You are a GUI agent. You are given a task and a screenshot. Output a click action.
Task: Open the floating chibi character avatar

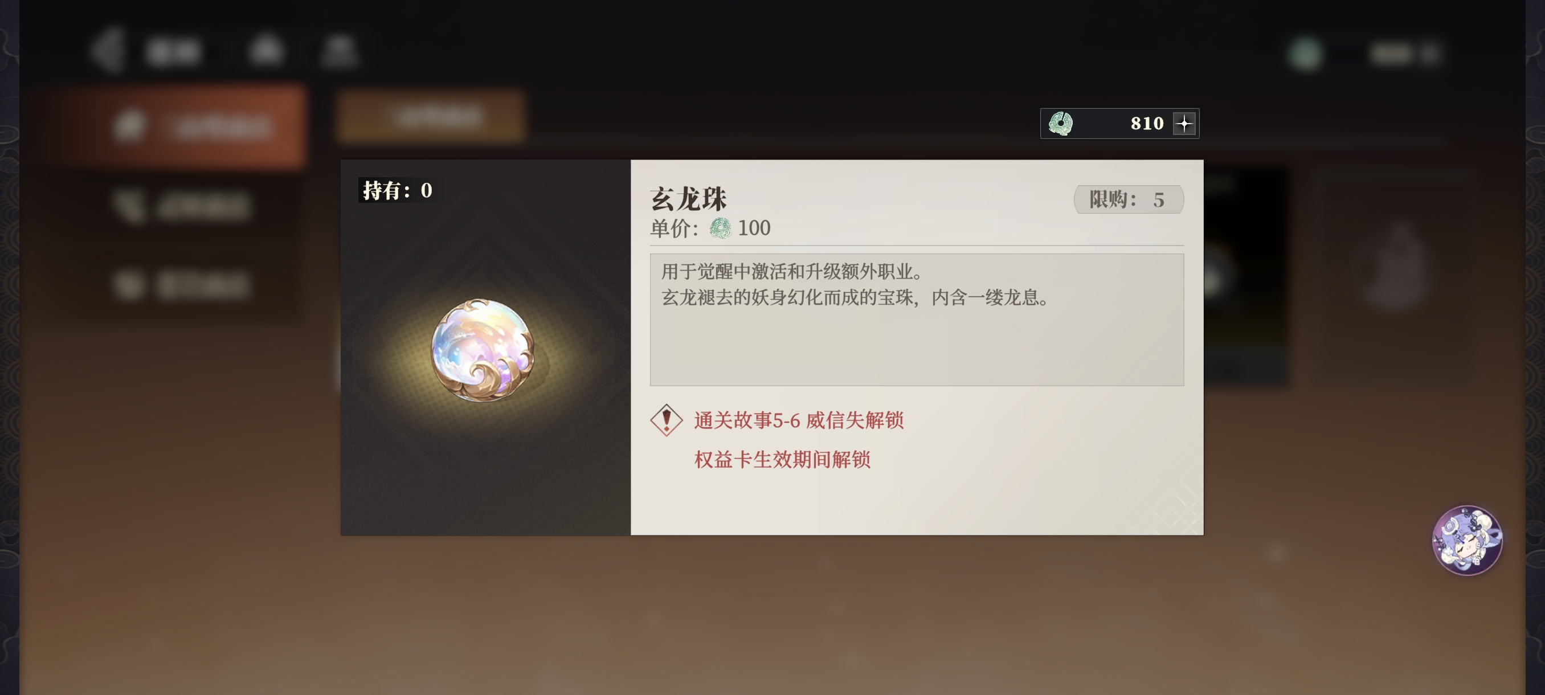[1466, 539]
